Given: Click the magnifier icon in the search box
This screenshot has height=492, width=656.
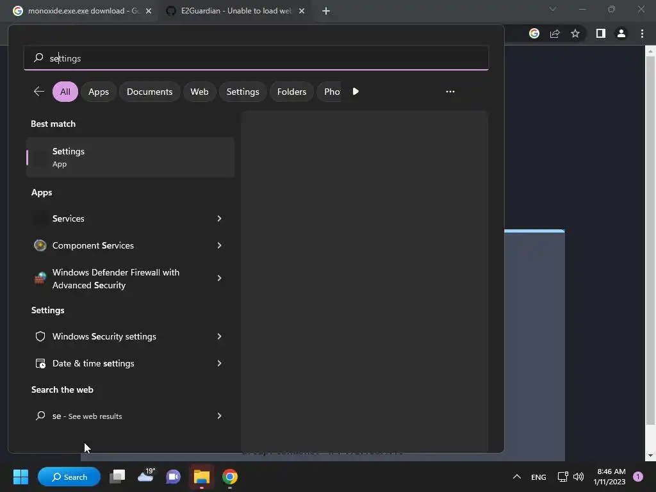Looking at the screenshot, I should coord(38,58).
